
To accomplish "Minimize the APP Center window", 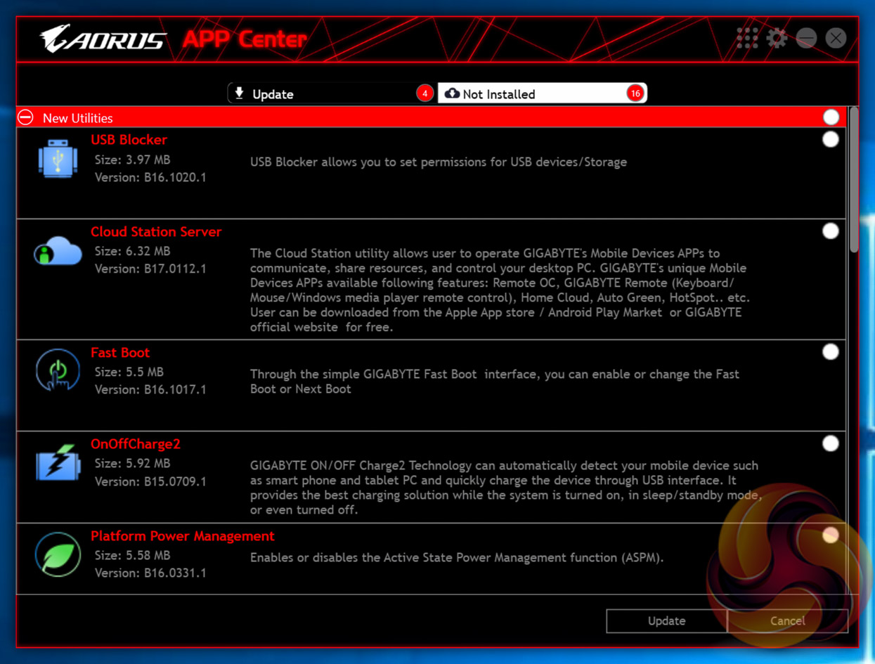I will click(x=806, y=38).
